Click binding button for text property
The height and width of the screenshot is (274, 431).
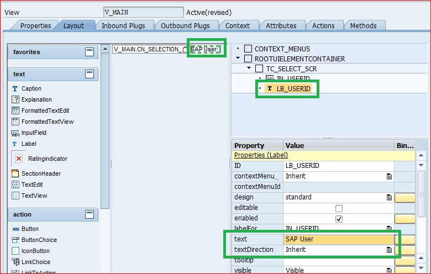(x=404, y=239)
